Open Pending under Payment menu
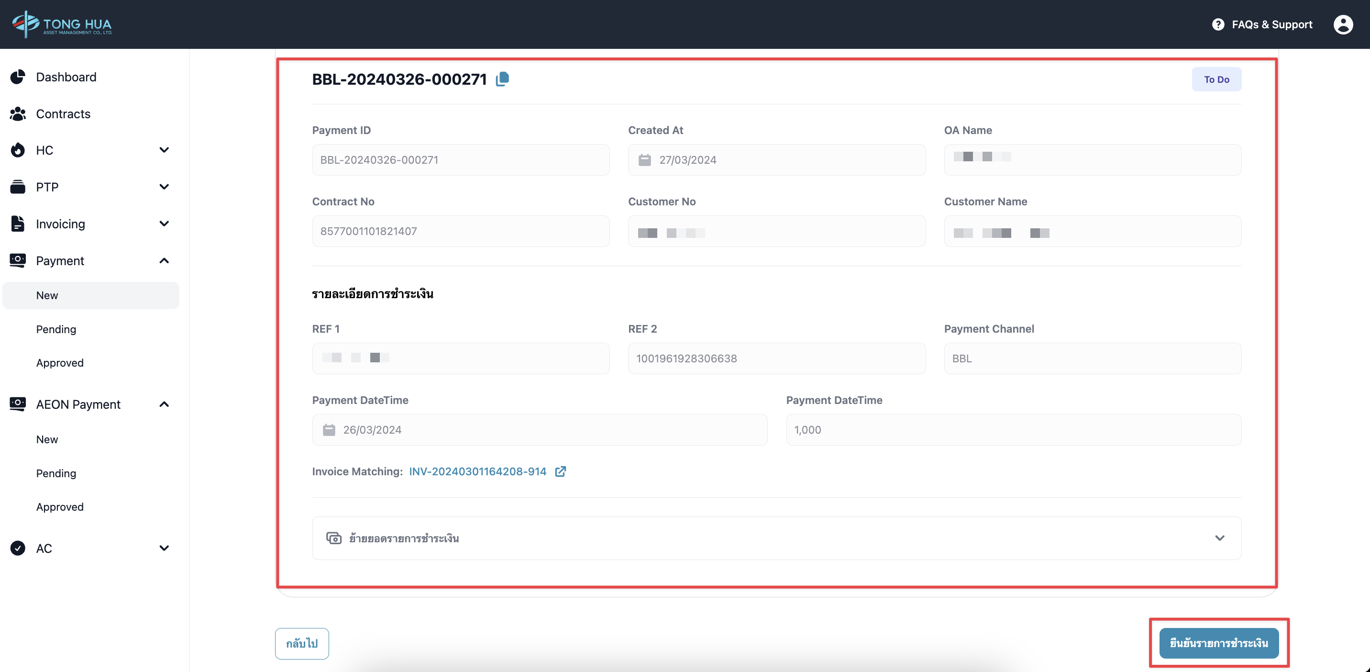This screenshot has height=672, width=1370. (x=56, y=329)
